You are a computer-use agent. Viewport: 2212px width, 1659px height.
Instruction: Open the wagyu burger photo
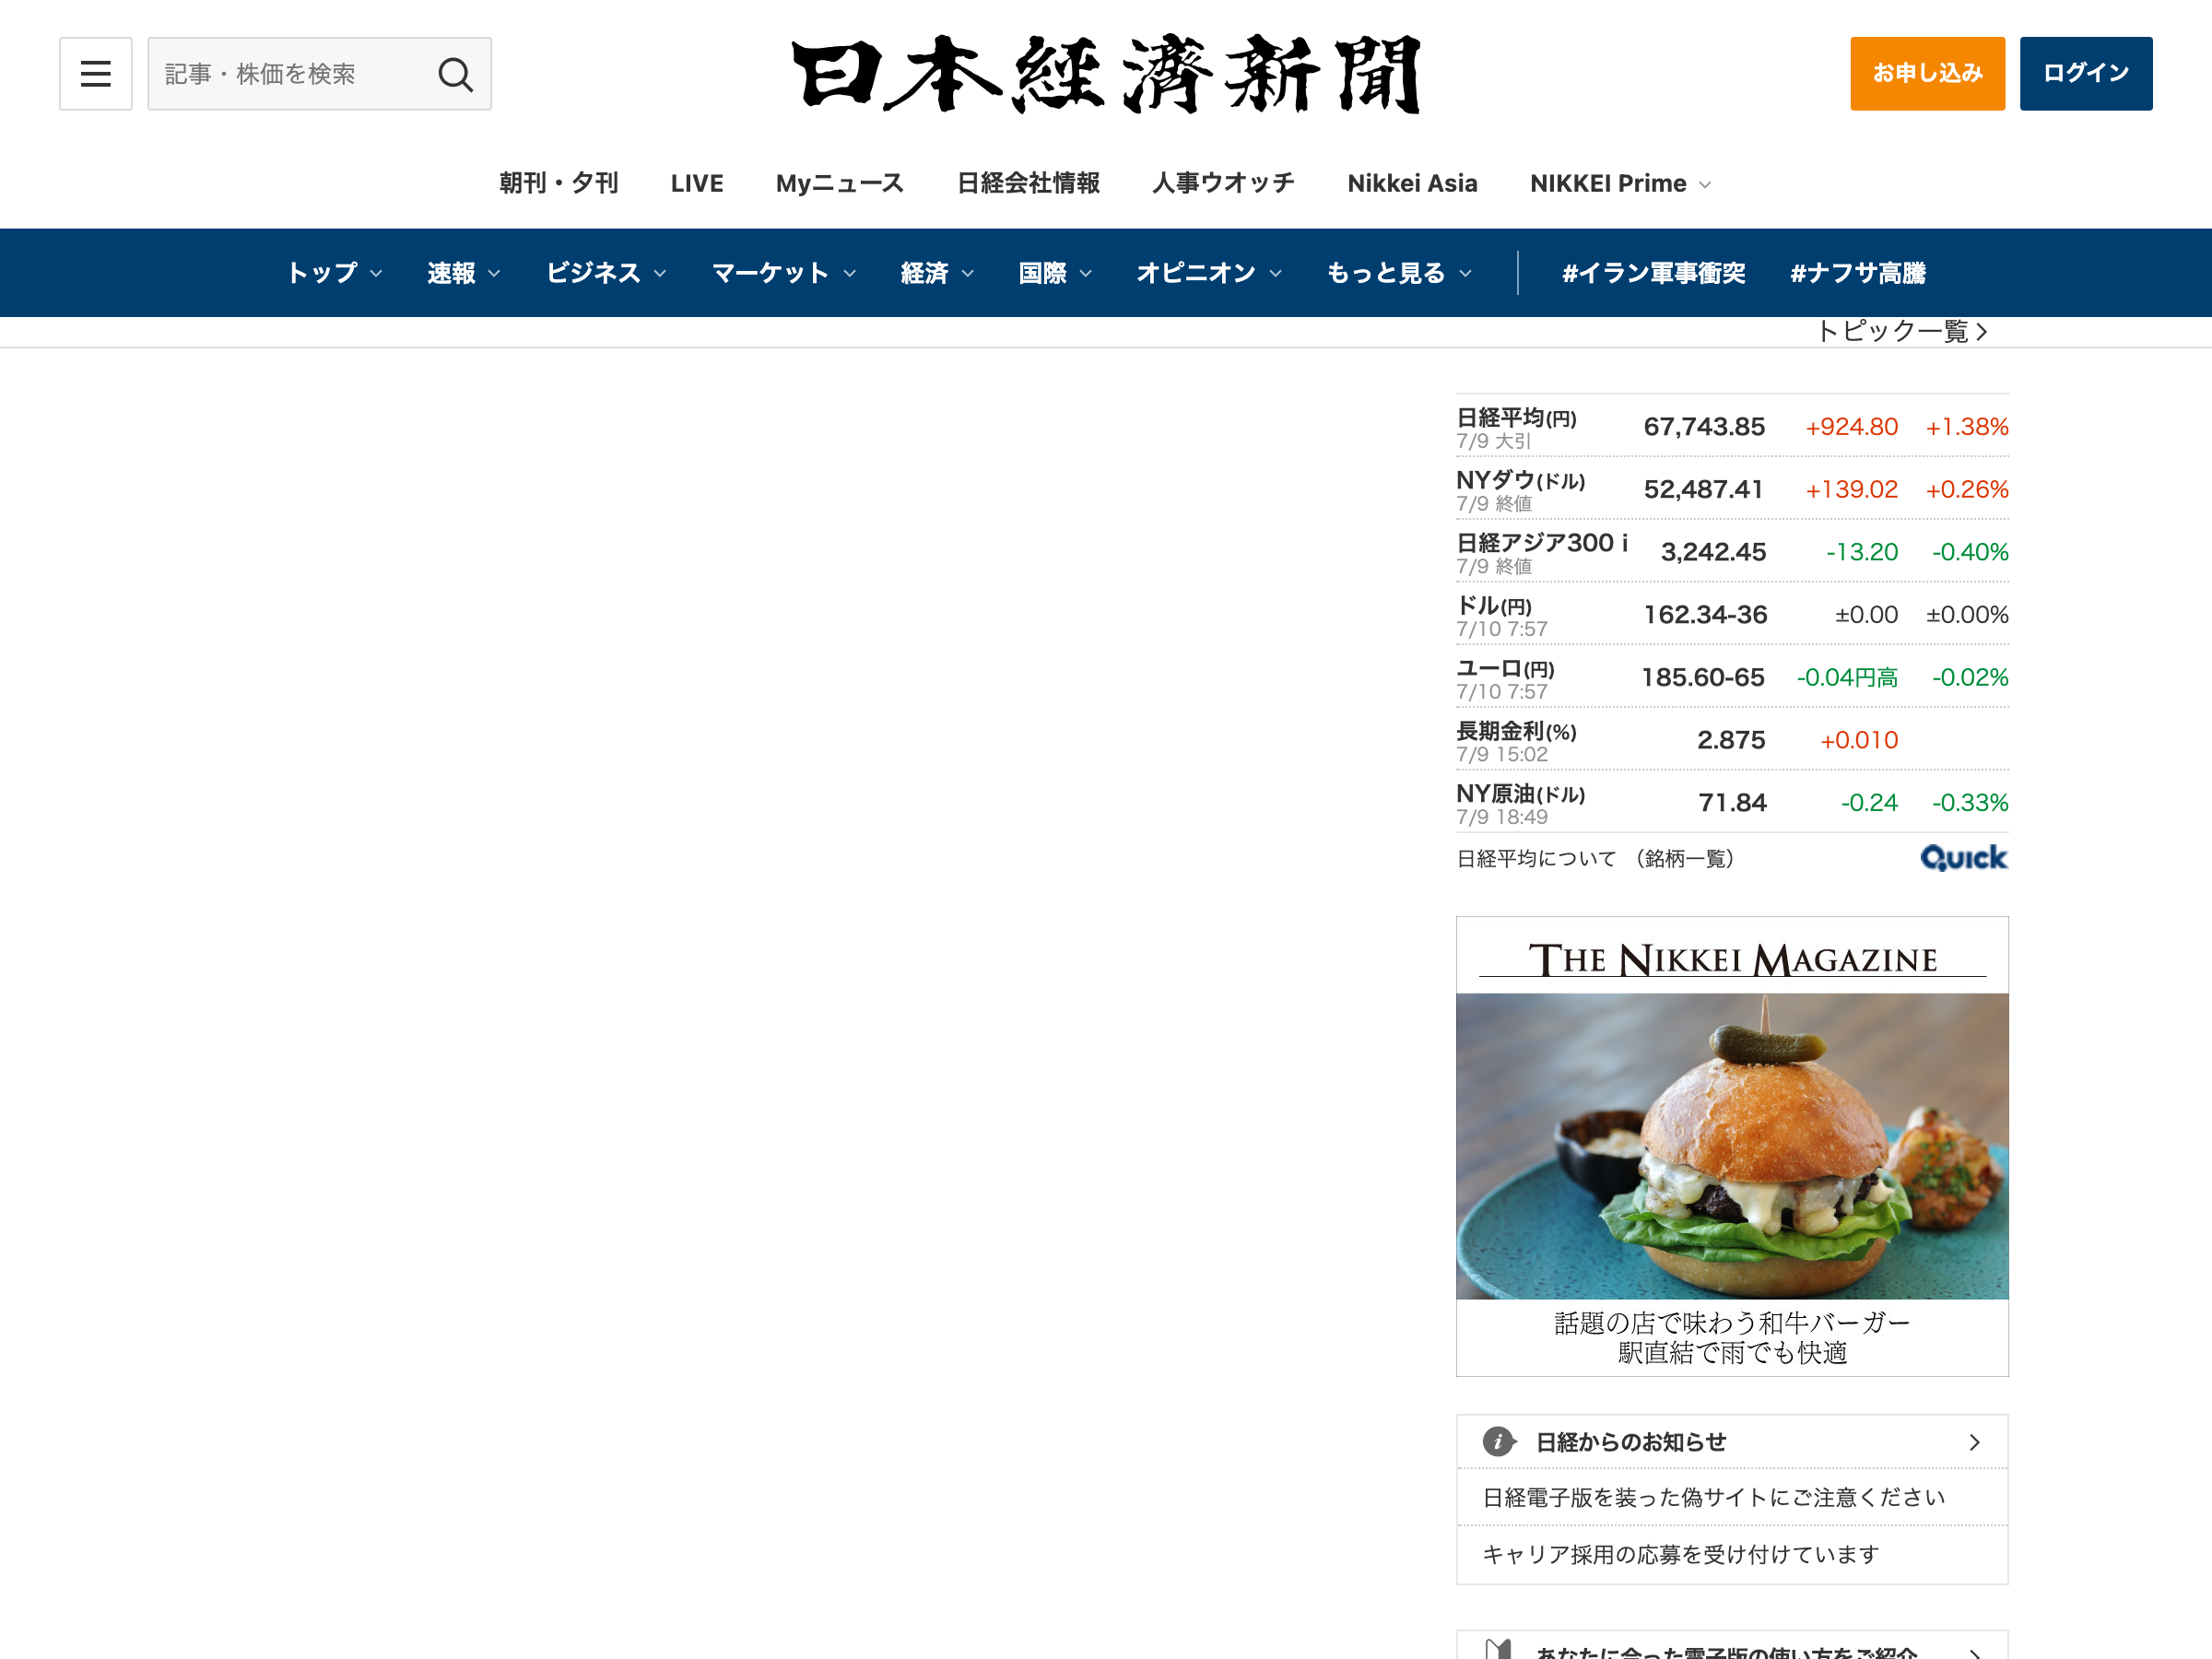pyautogui.click(x=1732, y=1146)
